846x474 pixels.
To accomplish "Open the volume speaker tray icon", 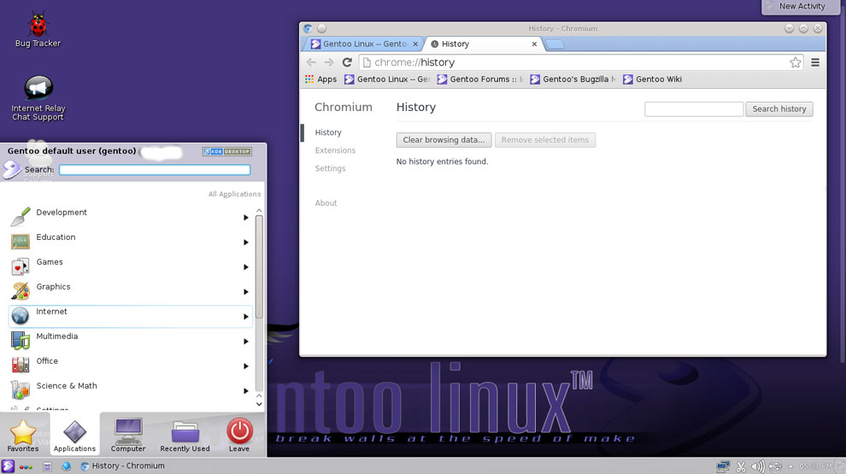I will [758, 466].
